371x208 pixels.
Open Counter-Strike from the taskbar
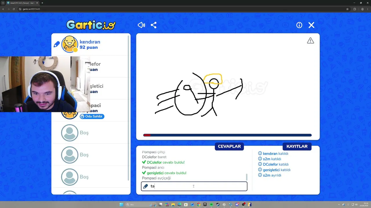point(250,205)
